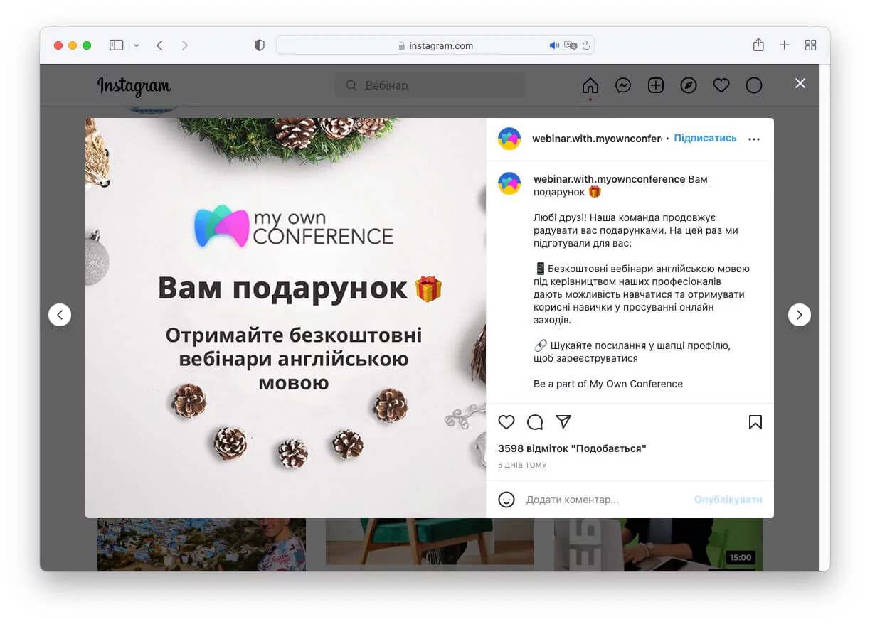Open the Explore compass icon

(688, 85)
